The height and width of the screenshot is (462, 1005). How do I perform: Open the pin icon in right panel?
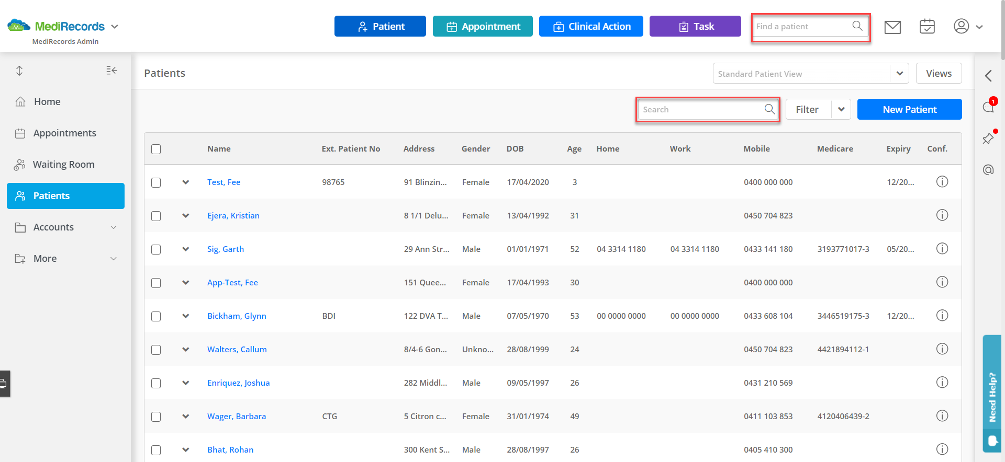[x=988, y=138]
